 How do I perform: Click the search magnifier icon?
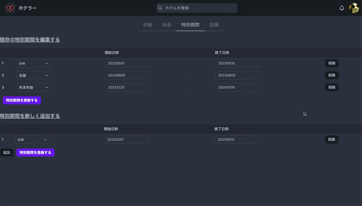[160, 8]
